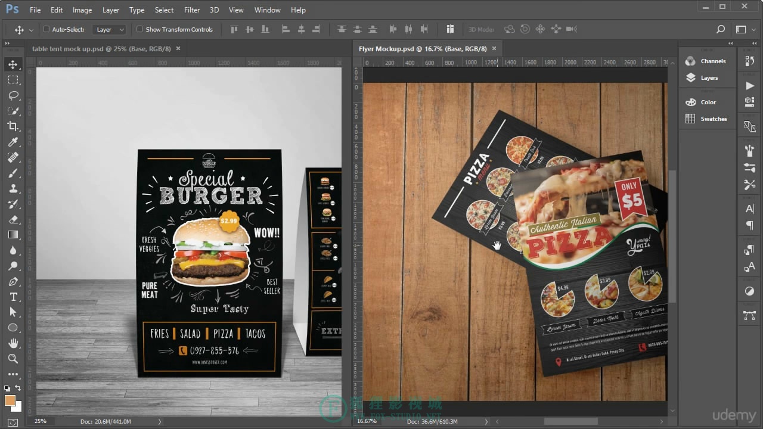The image size is (763, 429).
Task: Click the 16.67% zoom level field
Action: (x=367, y=421)
